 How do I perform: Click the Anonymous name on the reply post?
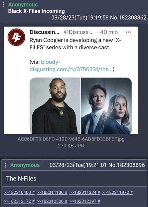coord(25,165)
